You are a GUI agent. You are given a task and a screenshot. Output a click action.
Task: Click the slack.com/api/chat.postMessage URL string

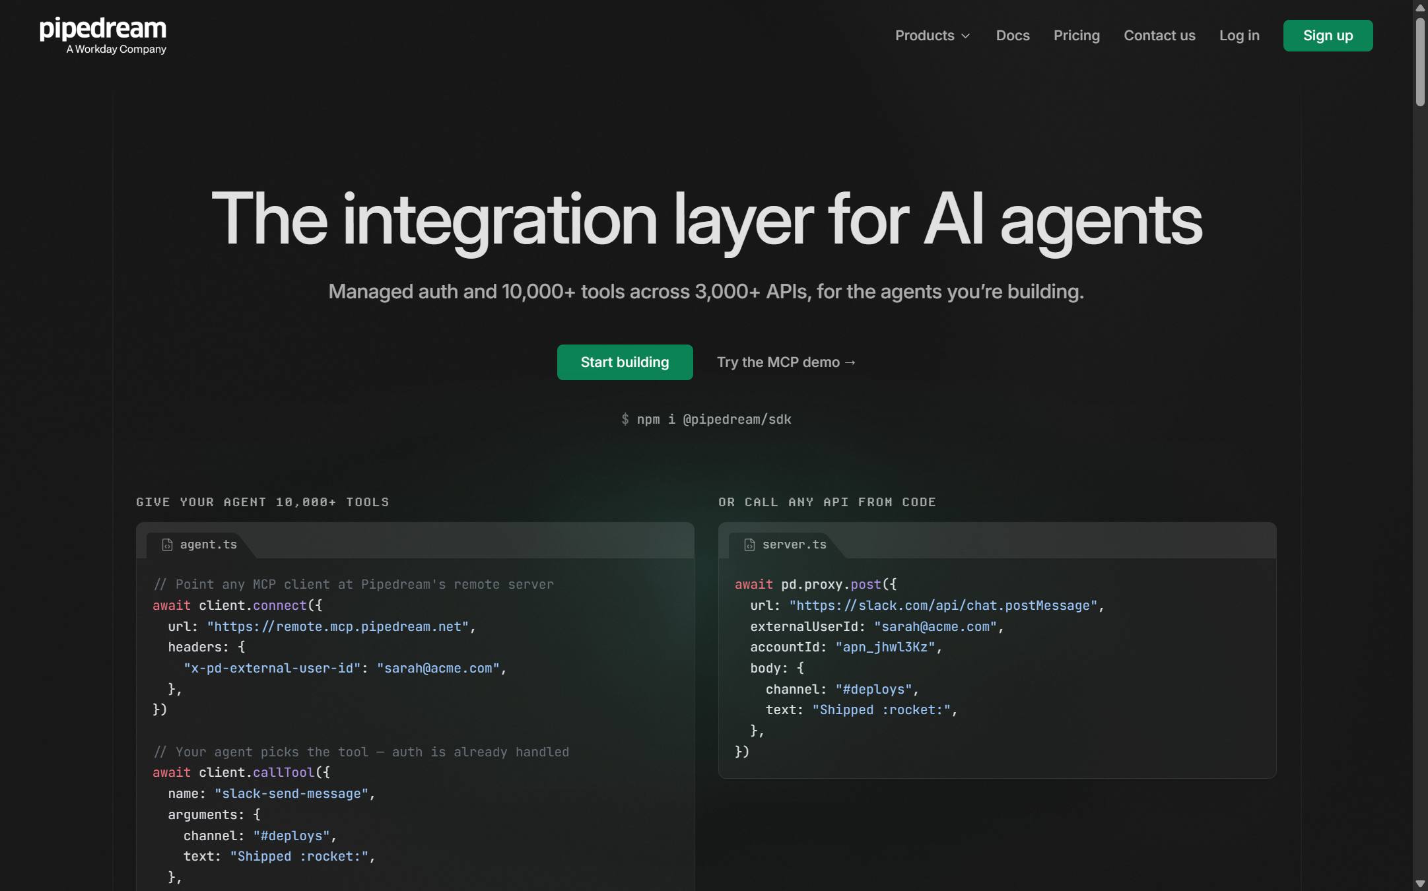click(x=943, y=605)
